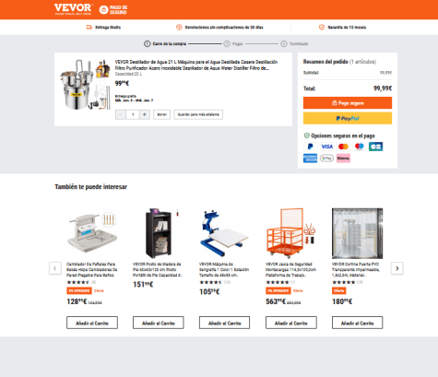Image resolution: width=438 pixels, height=377 pixels.
Task: Click the VEVOR logo in header
Action: pyautogui.click(x=74, y=9)
